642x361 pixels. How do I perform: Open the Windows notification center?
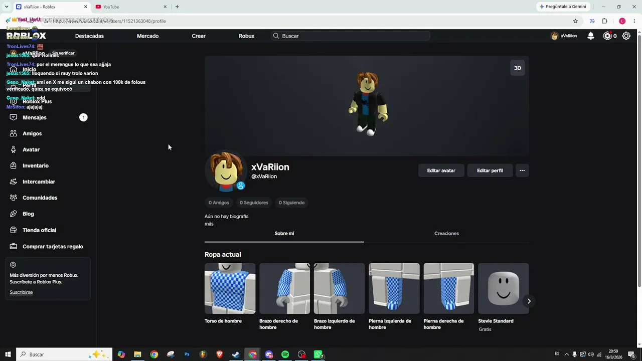tap(631, 354)
